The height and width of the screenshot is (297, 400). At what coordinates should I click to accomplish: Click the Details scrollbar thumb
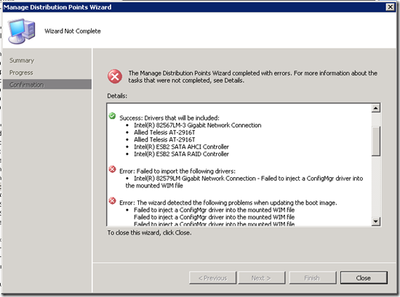tap(375, 141)
